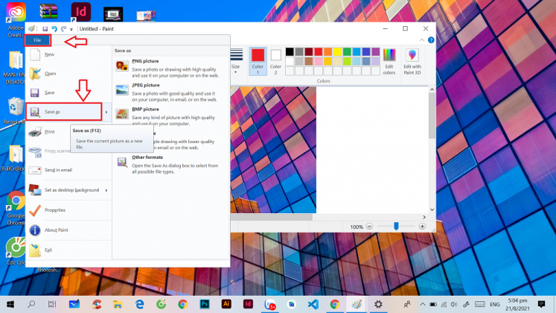Click the zoom in plus button
556x313 pixels.
point(422,227)
